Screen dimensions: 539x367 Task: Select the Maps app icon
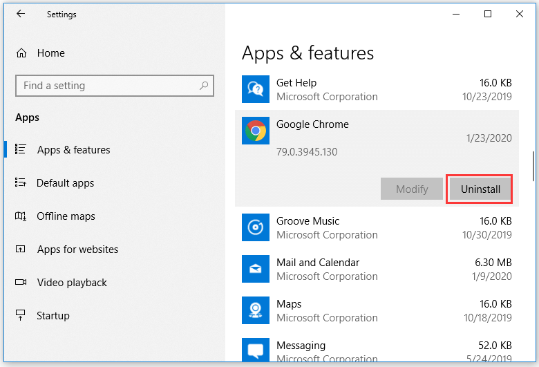click(256, 310)
